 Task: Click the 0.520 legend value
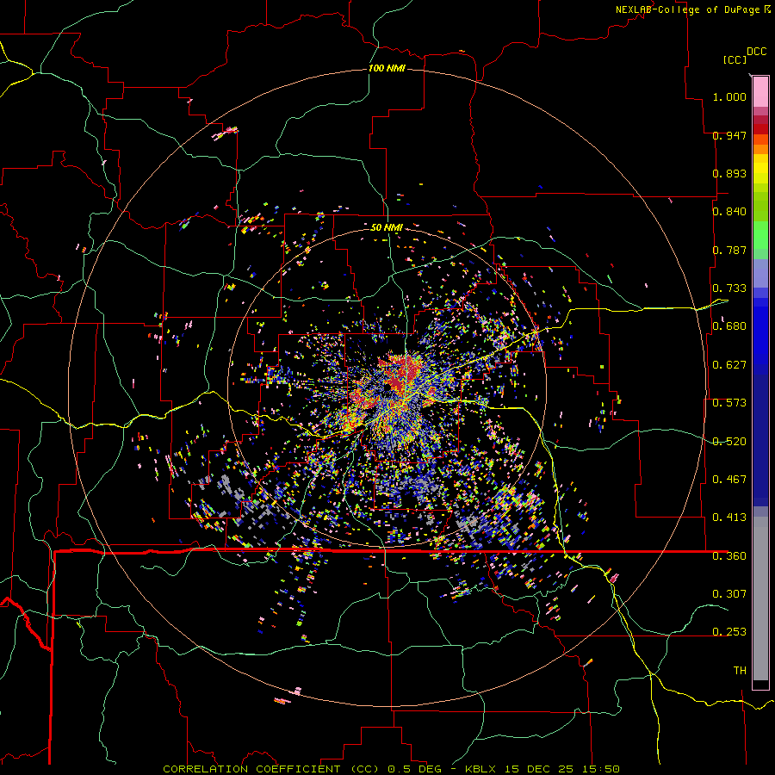[x=729, y=442]
